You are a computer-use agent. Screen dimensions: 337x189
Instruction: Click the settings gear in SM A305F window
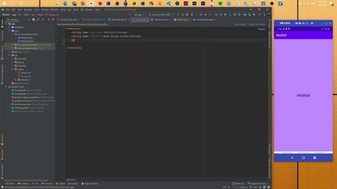click(x=312, y=23)
